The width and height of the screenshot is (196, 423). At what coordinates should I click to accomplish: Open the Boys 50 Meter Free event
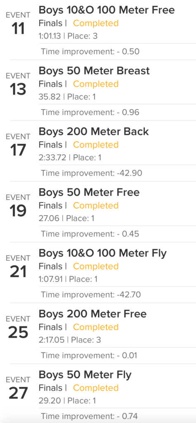89,192
